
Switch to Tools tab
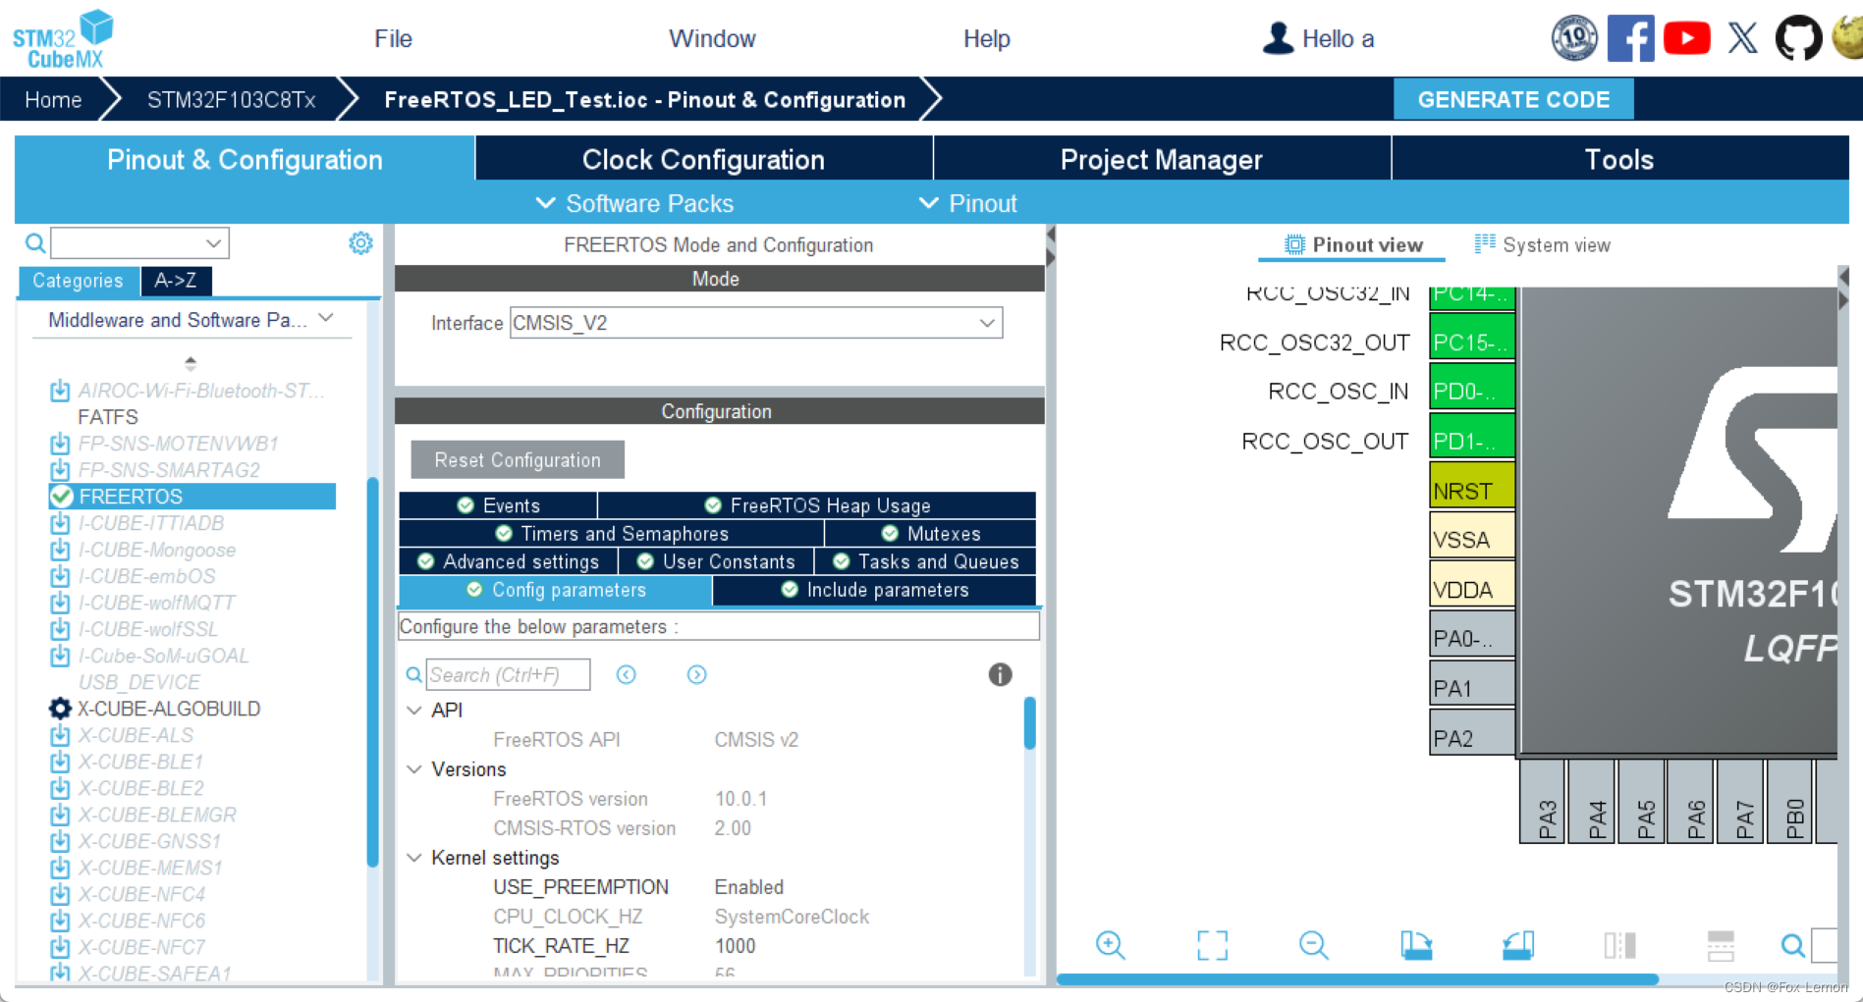pyautogui.click(x=1619, y=159)
